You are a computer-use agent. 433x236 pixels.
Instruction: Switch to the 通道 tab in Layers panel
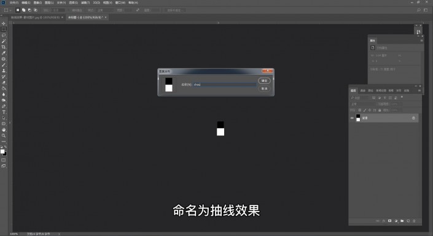coord(363,91)
